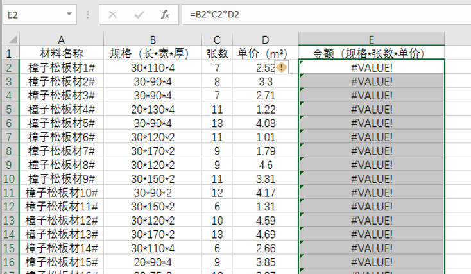Select the #VALUE! cell in row 16

click(372, 262)
